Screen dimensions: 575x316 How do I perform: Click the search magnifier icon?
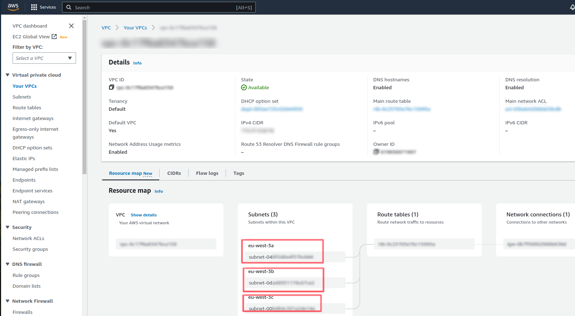click(69, 7)
